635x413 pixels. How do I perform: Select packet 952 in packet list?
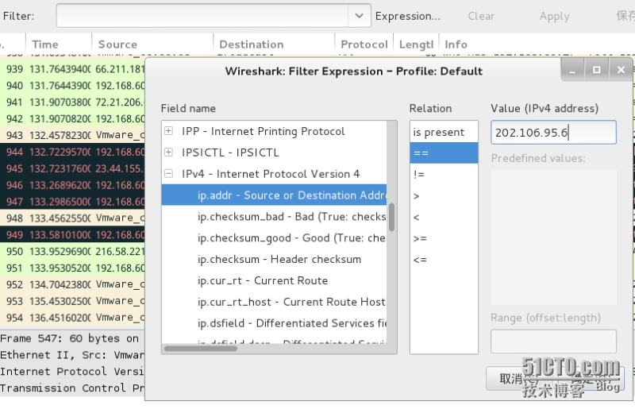point(72,284)
